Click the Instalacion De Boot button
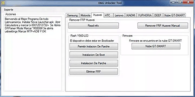 (94, 55)
